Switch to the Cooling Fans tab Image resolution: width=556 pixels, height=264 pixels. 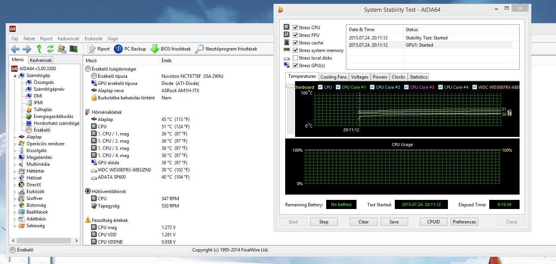pyautogui.click(x=333, y=77)
